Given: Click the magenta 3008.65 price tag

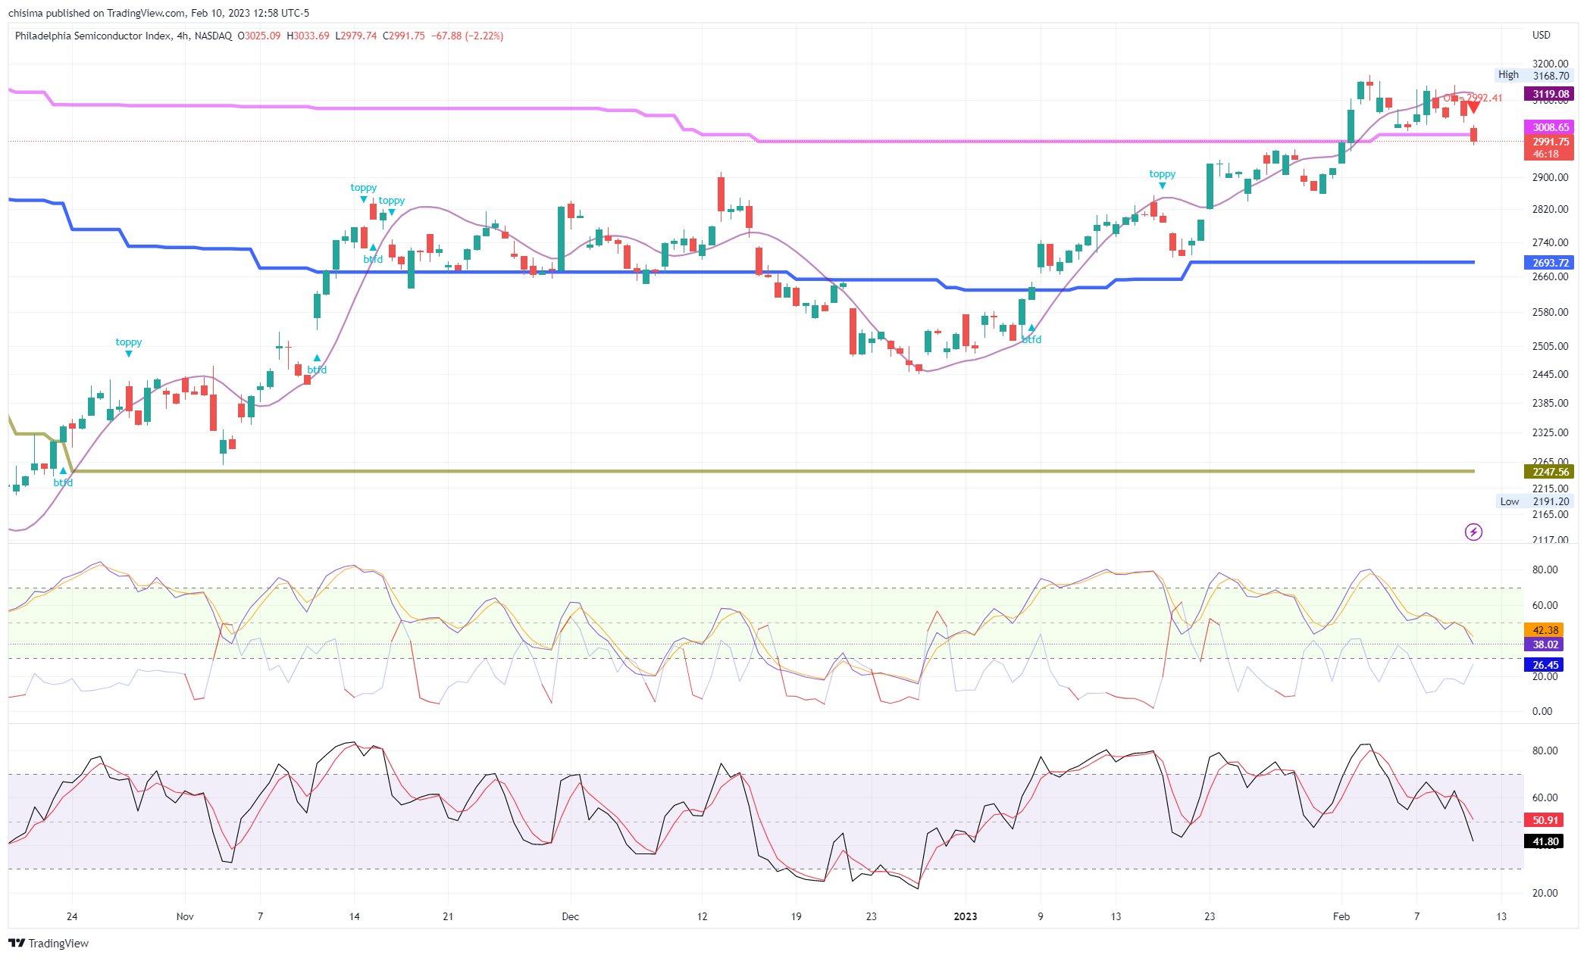Looking at the screenshot, I should [1548, 127].
